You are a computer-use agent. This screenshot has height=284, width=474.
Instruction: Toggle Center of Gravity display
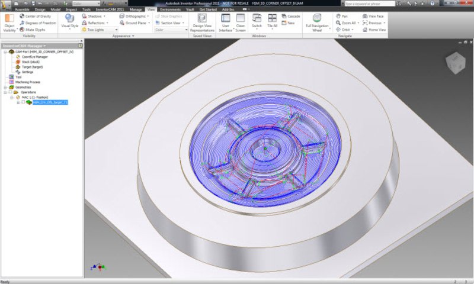[36, 16]
